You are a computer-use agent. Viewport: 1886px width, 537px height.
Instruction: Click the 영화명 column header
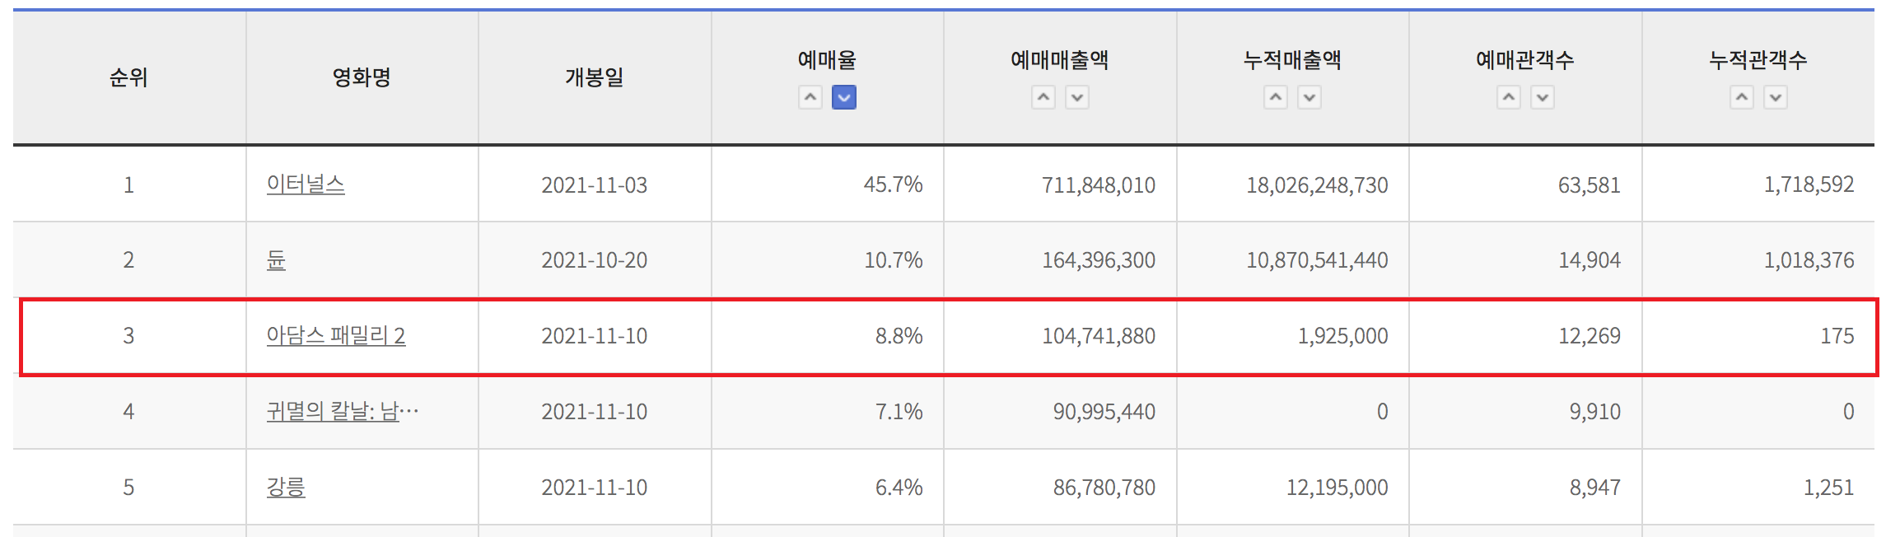362,77
